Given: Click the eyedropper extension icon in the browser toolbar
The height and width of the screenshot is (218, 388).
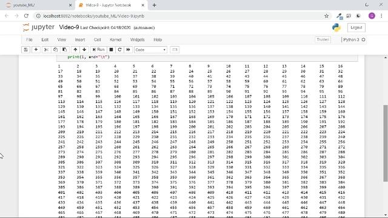Looking at the screenshot, I should (x=339, y=16).
